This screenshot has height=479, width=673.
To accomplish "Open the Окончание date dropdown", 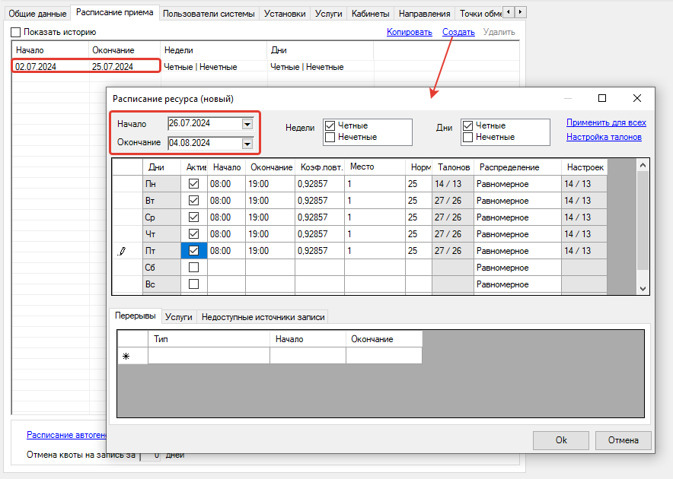I will (x=247, y=144).
